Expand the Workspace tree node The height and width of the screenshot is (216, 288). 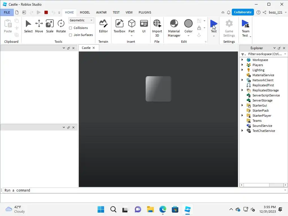242,60
